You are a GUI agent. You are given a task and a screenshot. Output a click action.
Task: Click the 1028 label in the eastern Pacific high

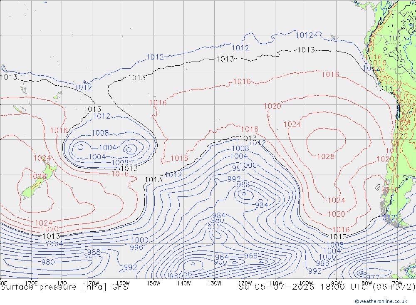point(326,156)
